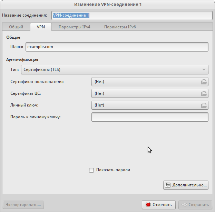
Task: Open the Сертификат пользователя (Нет) file selector
Action: point(145,82)
